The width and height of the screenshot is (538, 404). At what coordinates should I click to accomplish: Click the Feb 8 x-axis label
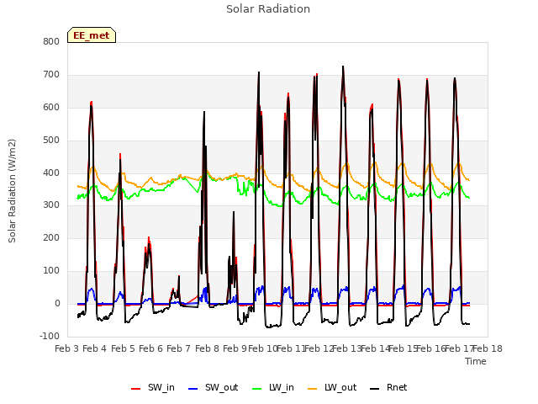tap(207, 348)
